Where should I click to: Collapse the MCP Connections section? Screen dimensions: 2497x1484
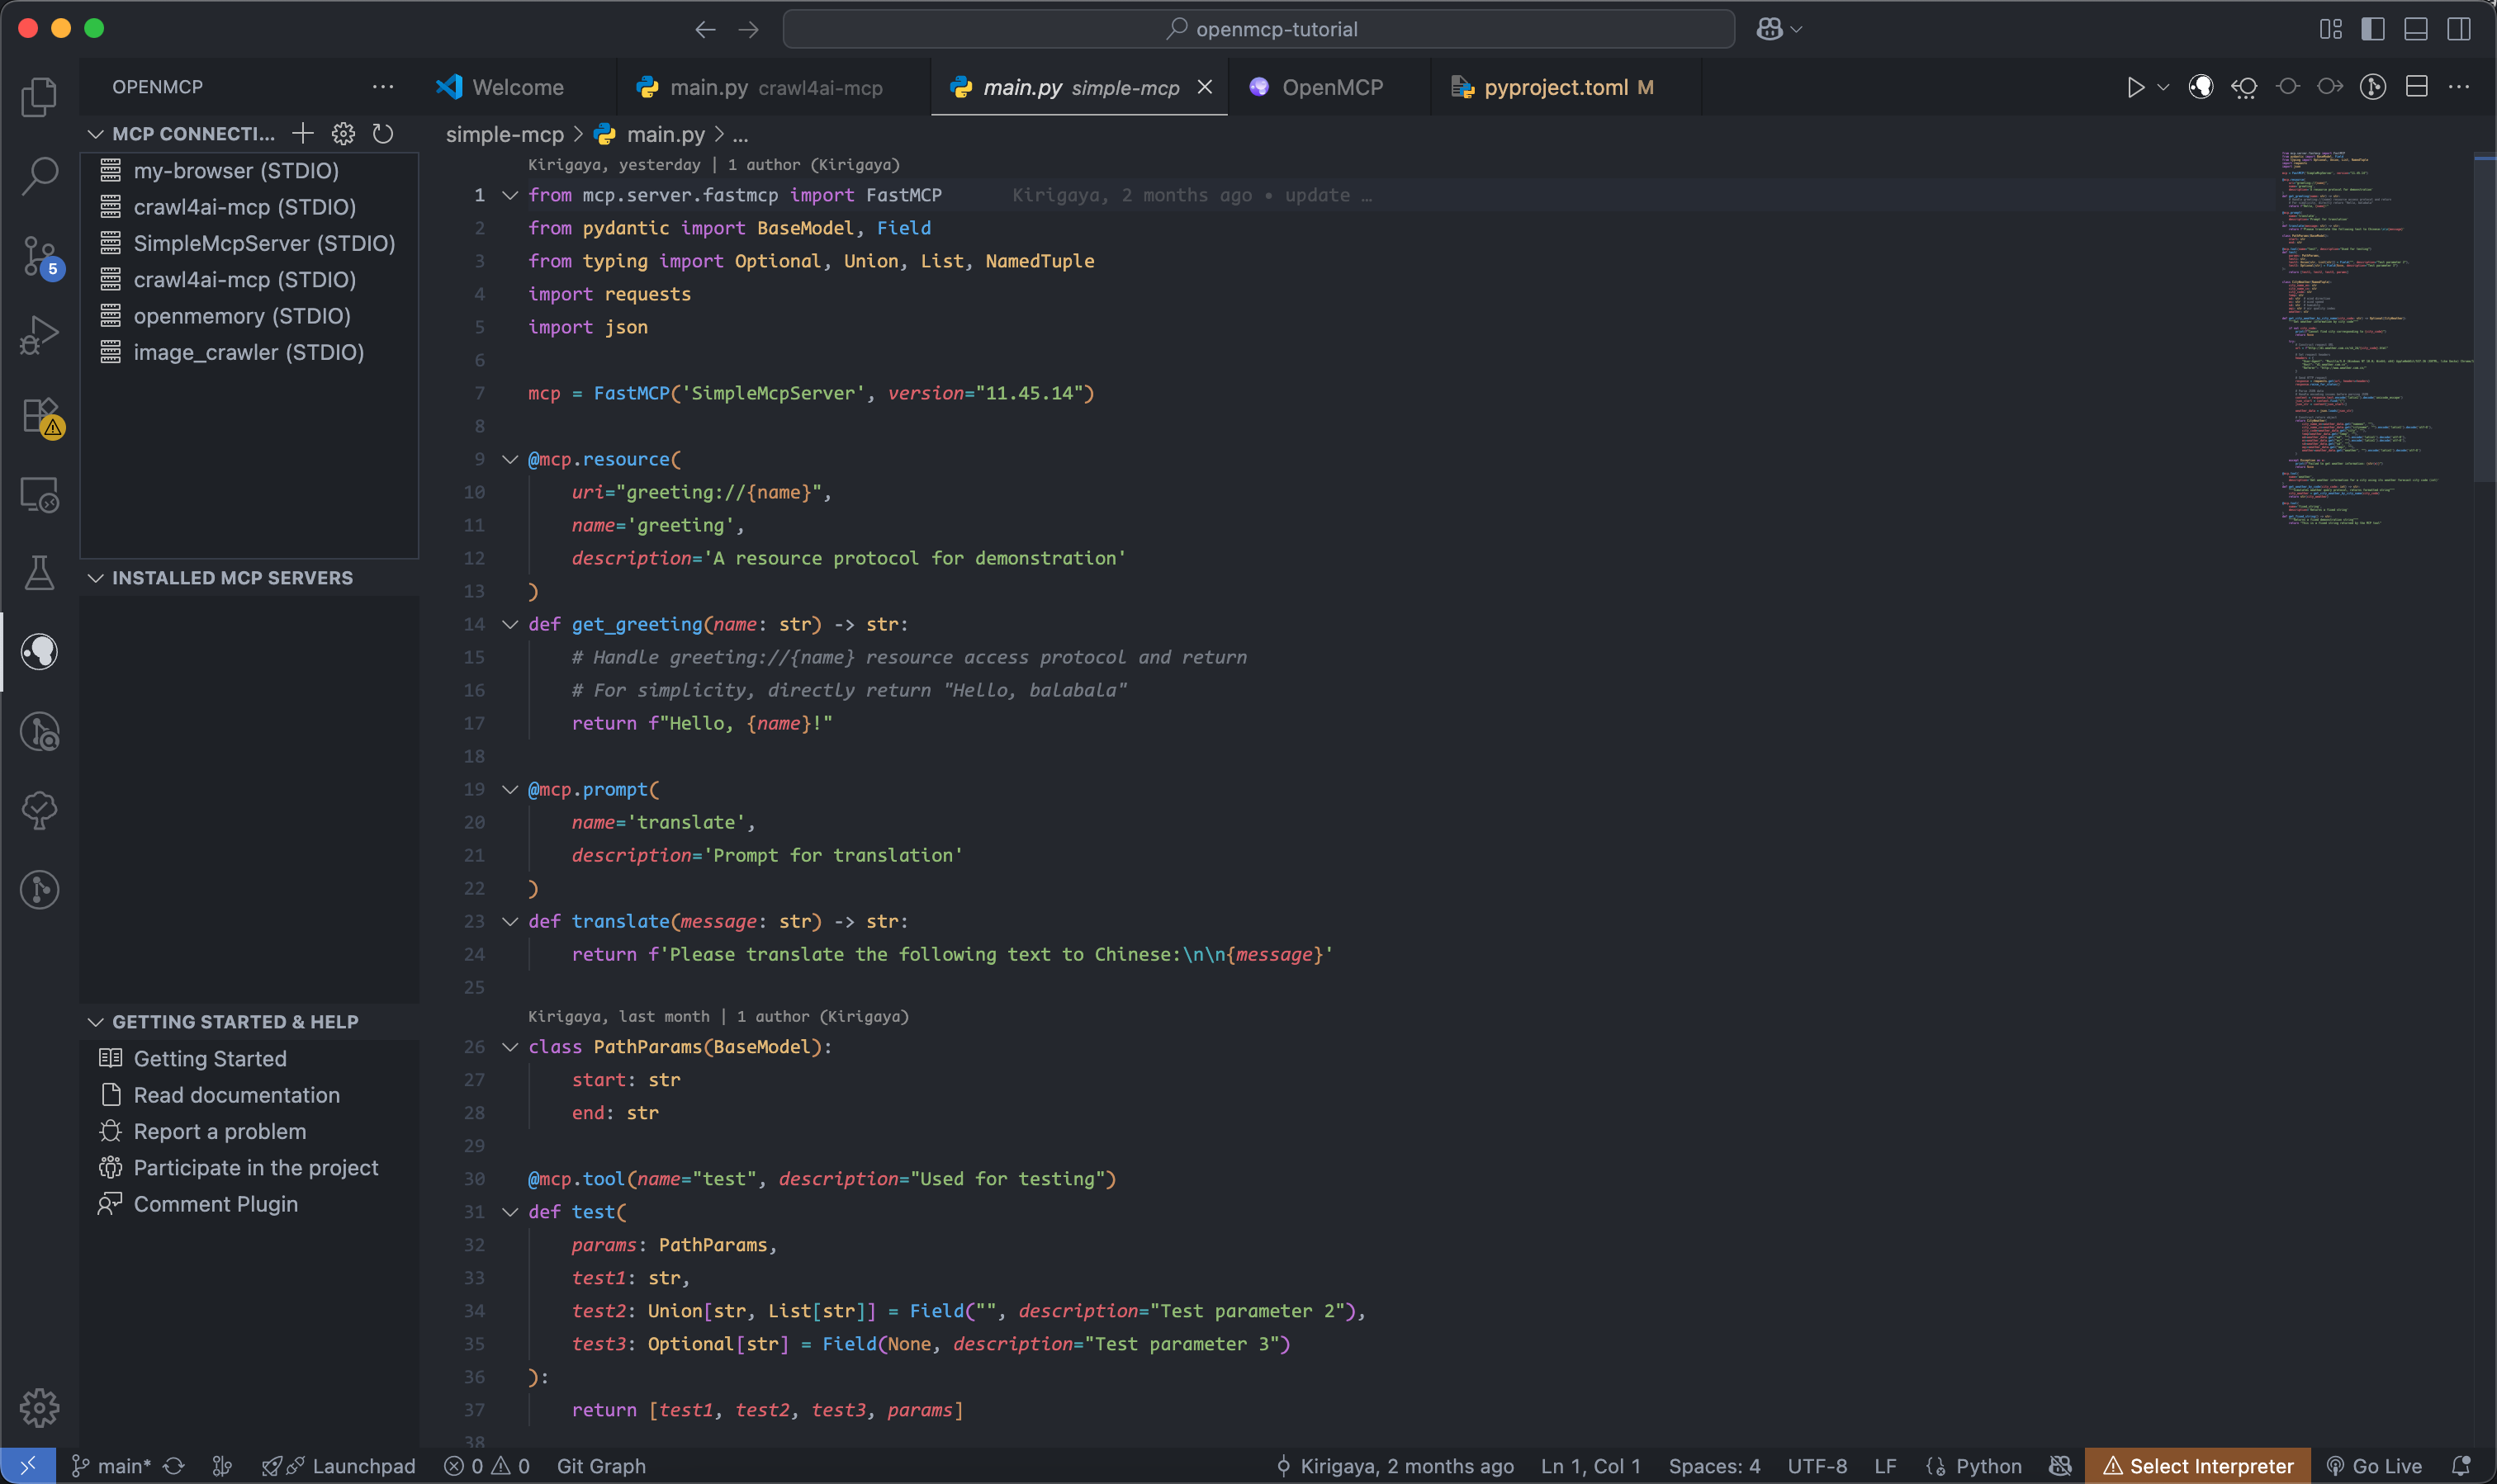(x=96, y=134)
